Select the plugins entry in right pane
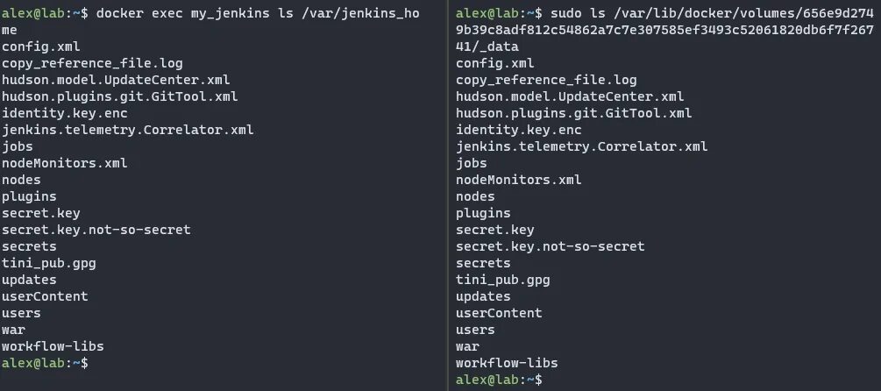 483,214
